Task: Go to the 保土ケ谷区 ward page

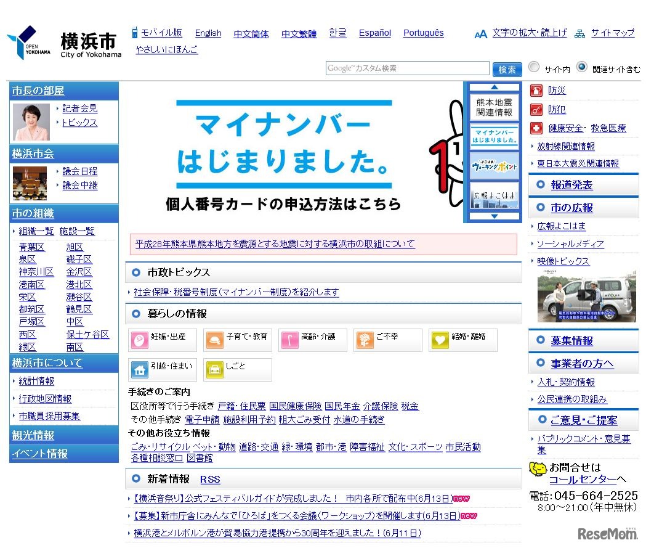Action: (87, 334)
